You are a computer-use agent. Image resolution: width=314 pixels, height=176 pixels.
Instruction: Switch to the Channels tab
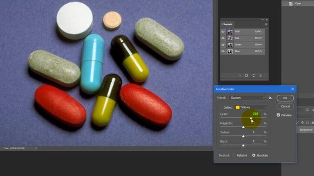[x=227, y=24]
